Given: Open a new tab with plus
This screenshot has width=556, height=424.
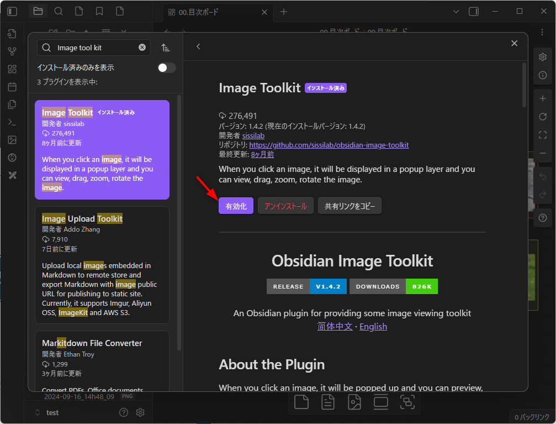Looking at the screenshot, I should (284, 12).
